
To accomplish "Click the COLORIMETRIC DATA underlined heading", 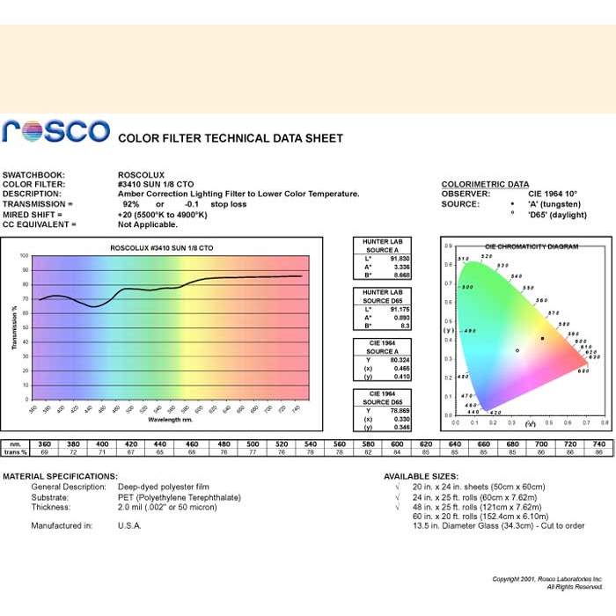I will (x=485, y=184).
